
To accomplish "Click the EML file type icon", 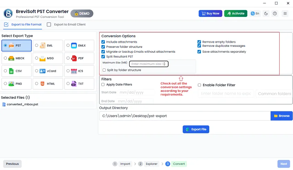I will click(x=43, y=45).
